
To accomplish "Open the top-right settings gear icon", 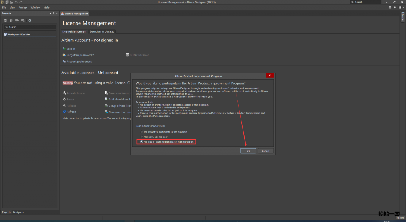I will [390, 8].
